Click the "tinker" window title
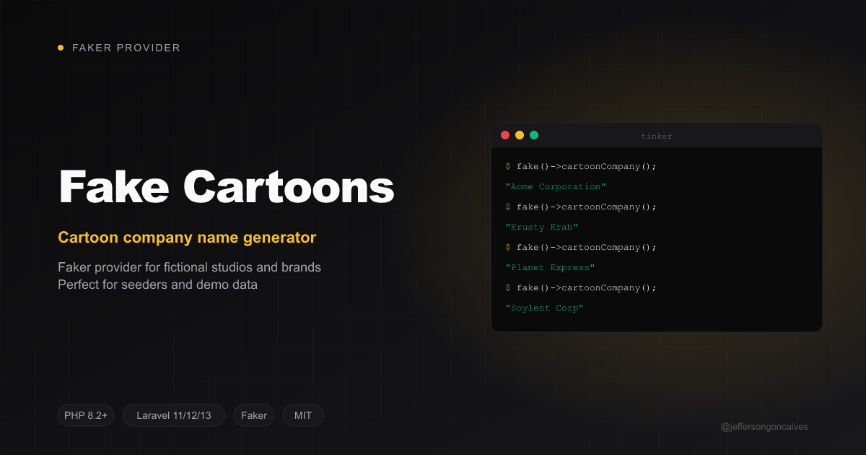The width and height of the screenshot is (866, 455). tap(657, 136)
